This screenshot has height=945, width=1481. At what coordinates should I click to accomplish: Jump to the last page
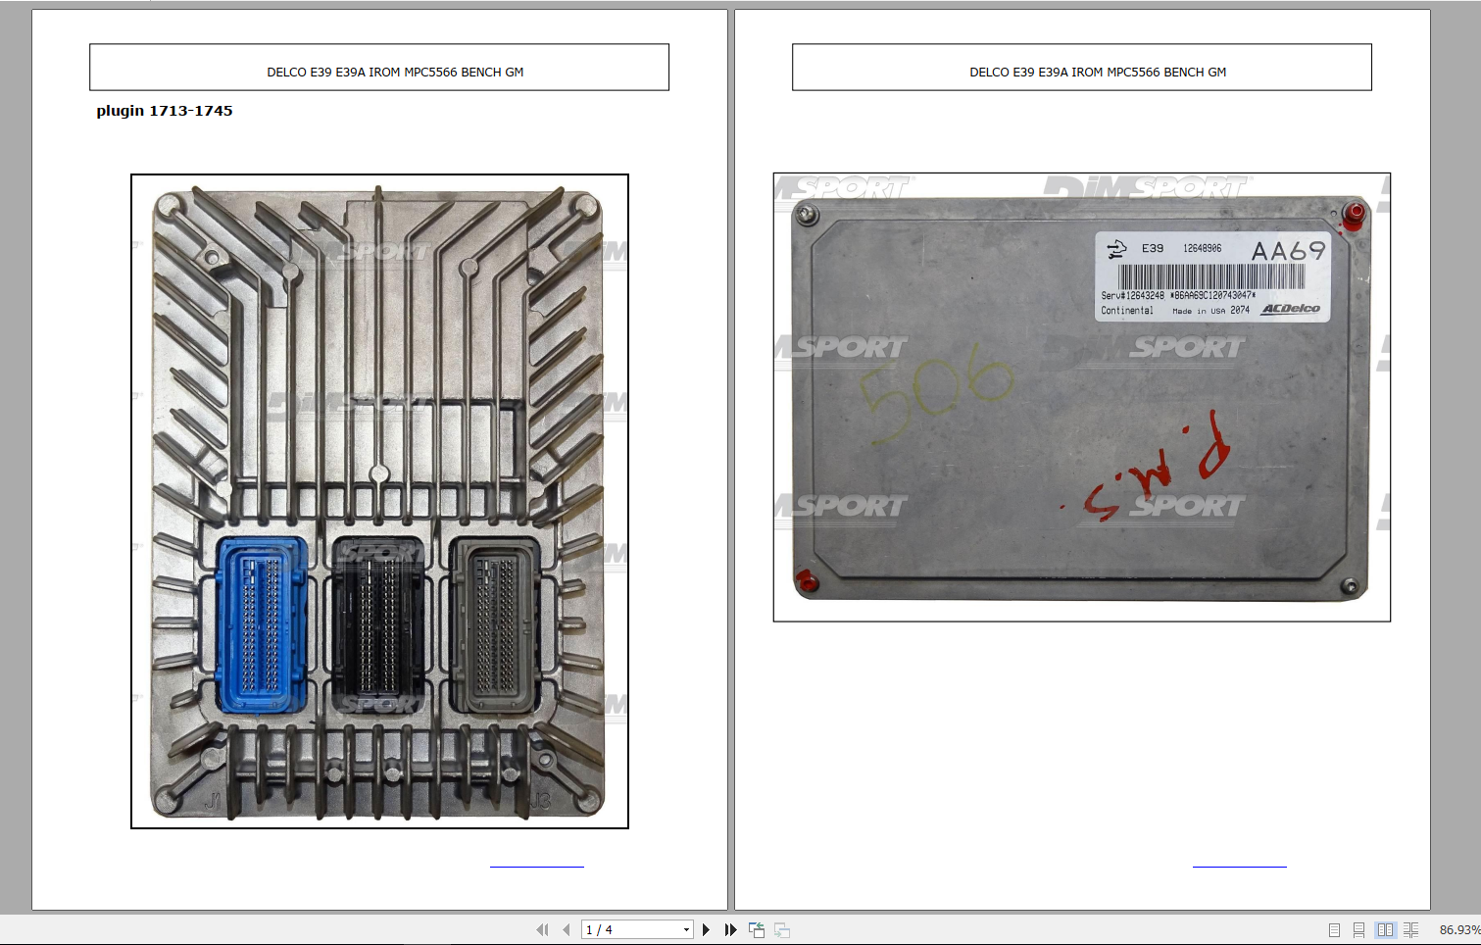(730, 929)
